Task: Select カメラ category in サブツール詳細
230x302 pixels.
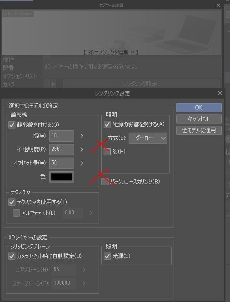Action: [9, 84]
